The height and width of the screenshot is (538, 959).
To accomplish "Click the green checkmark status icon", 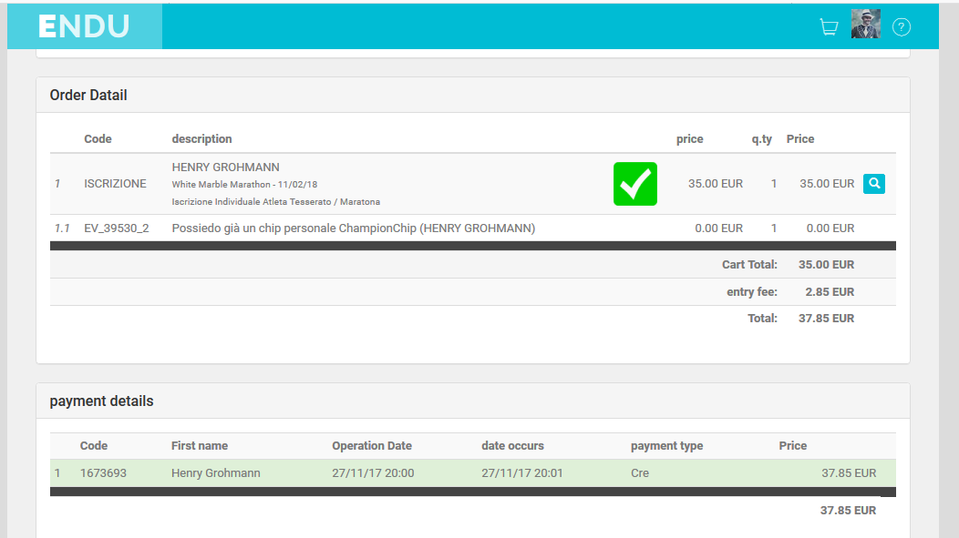I will (634, 184).
